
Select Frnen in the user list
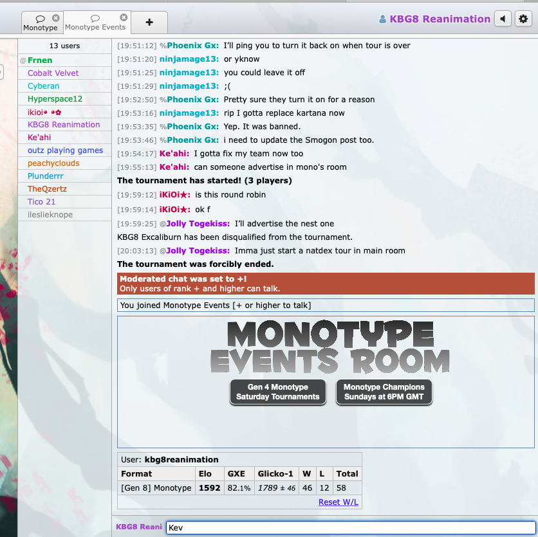tap(40, 60)
